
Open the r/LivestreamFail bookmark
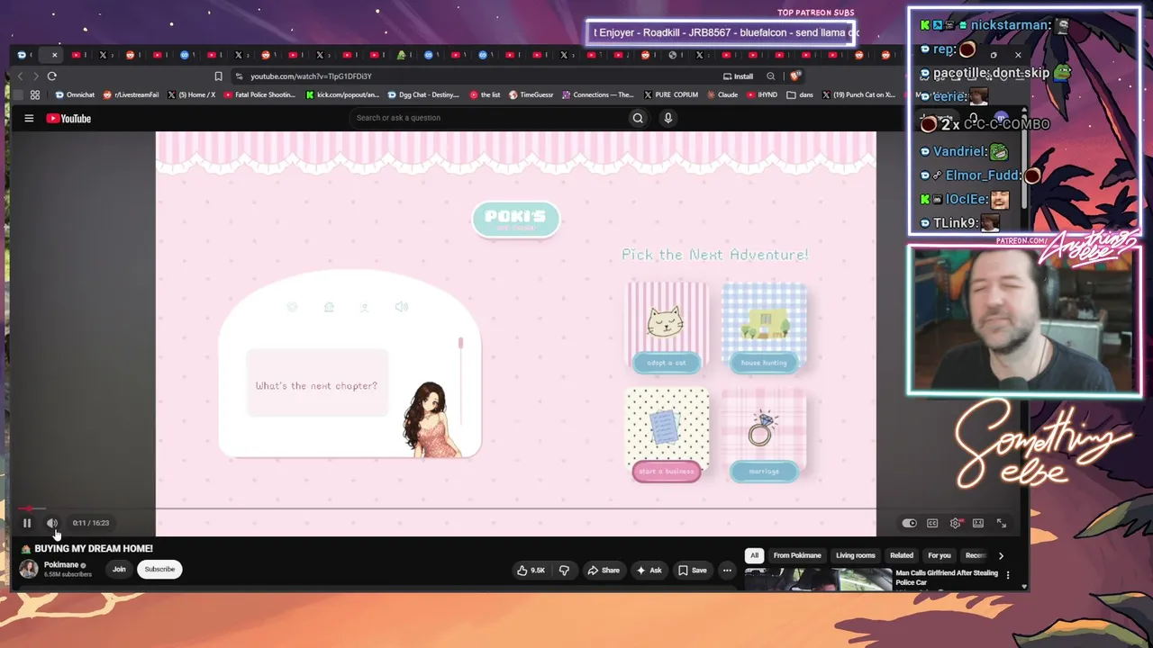click(x=131, y=94)
